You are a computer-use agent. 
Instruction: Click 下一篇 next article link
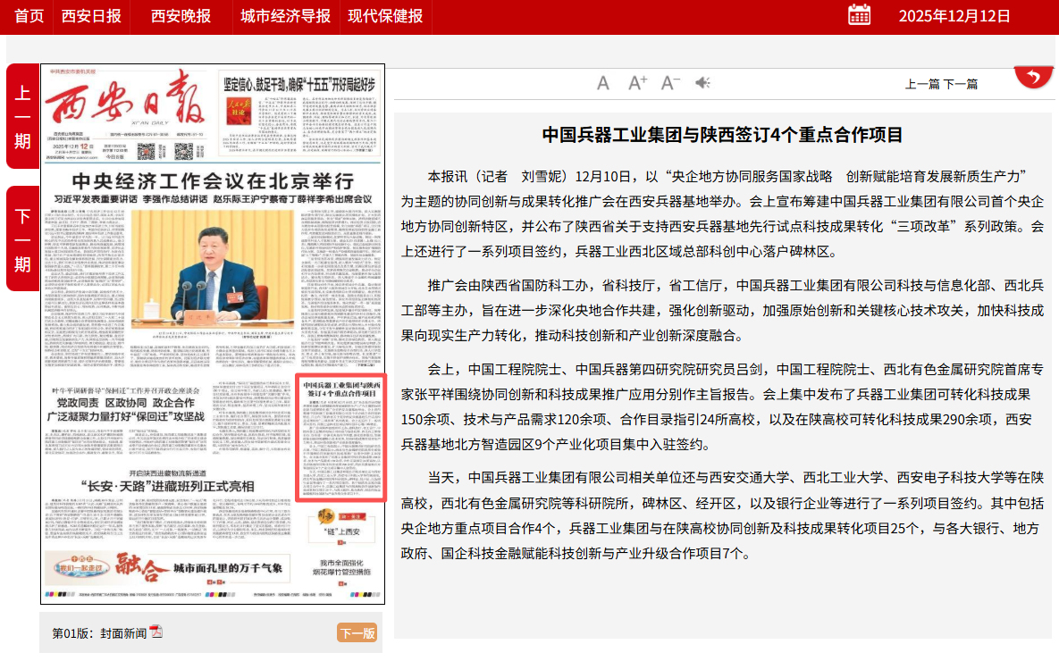(961, 84)
